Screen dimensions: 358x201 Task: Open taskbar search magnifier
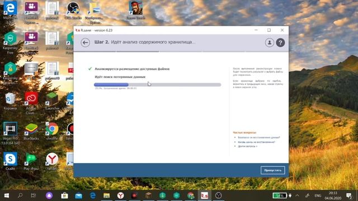[20, 195]
